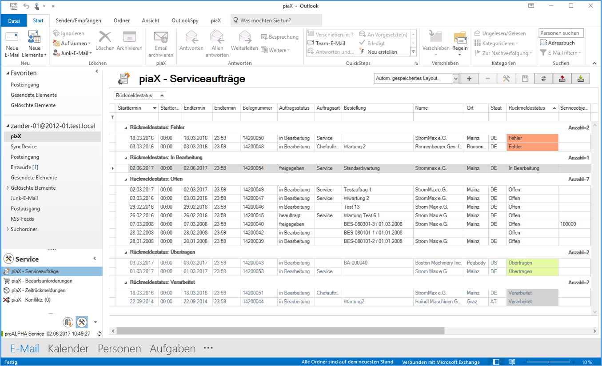602x366 pixels.
Task: Collapse the Service pane with the arrow
Action: pos(95,259)
